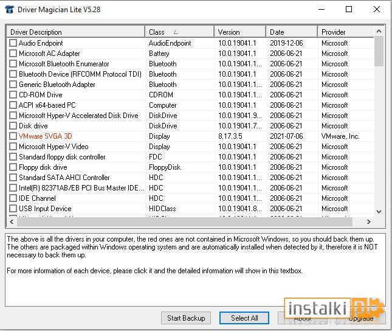Click the 'FloppyDisk' class cell
This screenshot has height=331, width=392.
coord(165,167)
